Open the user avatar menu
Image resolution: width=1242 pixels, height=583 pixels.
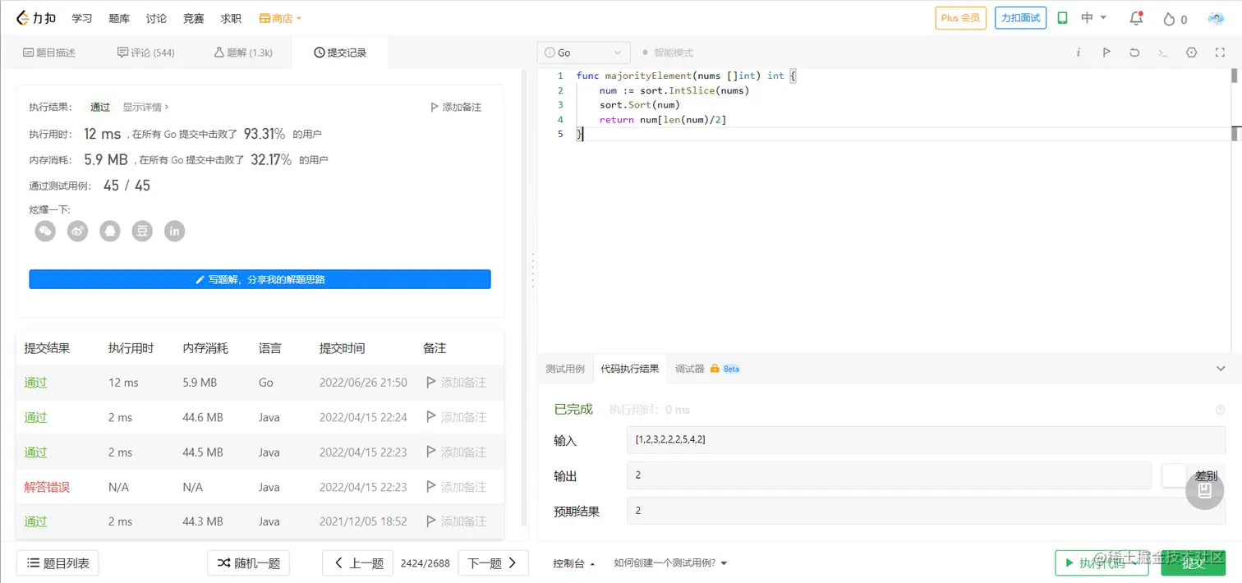pyautogui.click(x=1216, y=18)
